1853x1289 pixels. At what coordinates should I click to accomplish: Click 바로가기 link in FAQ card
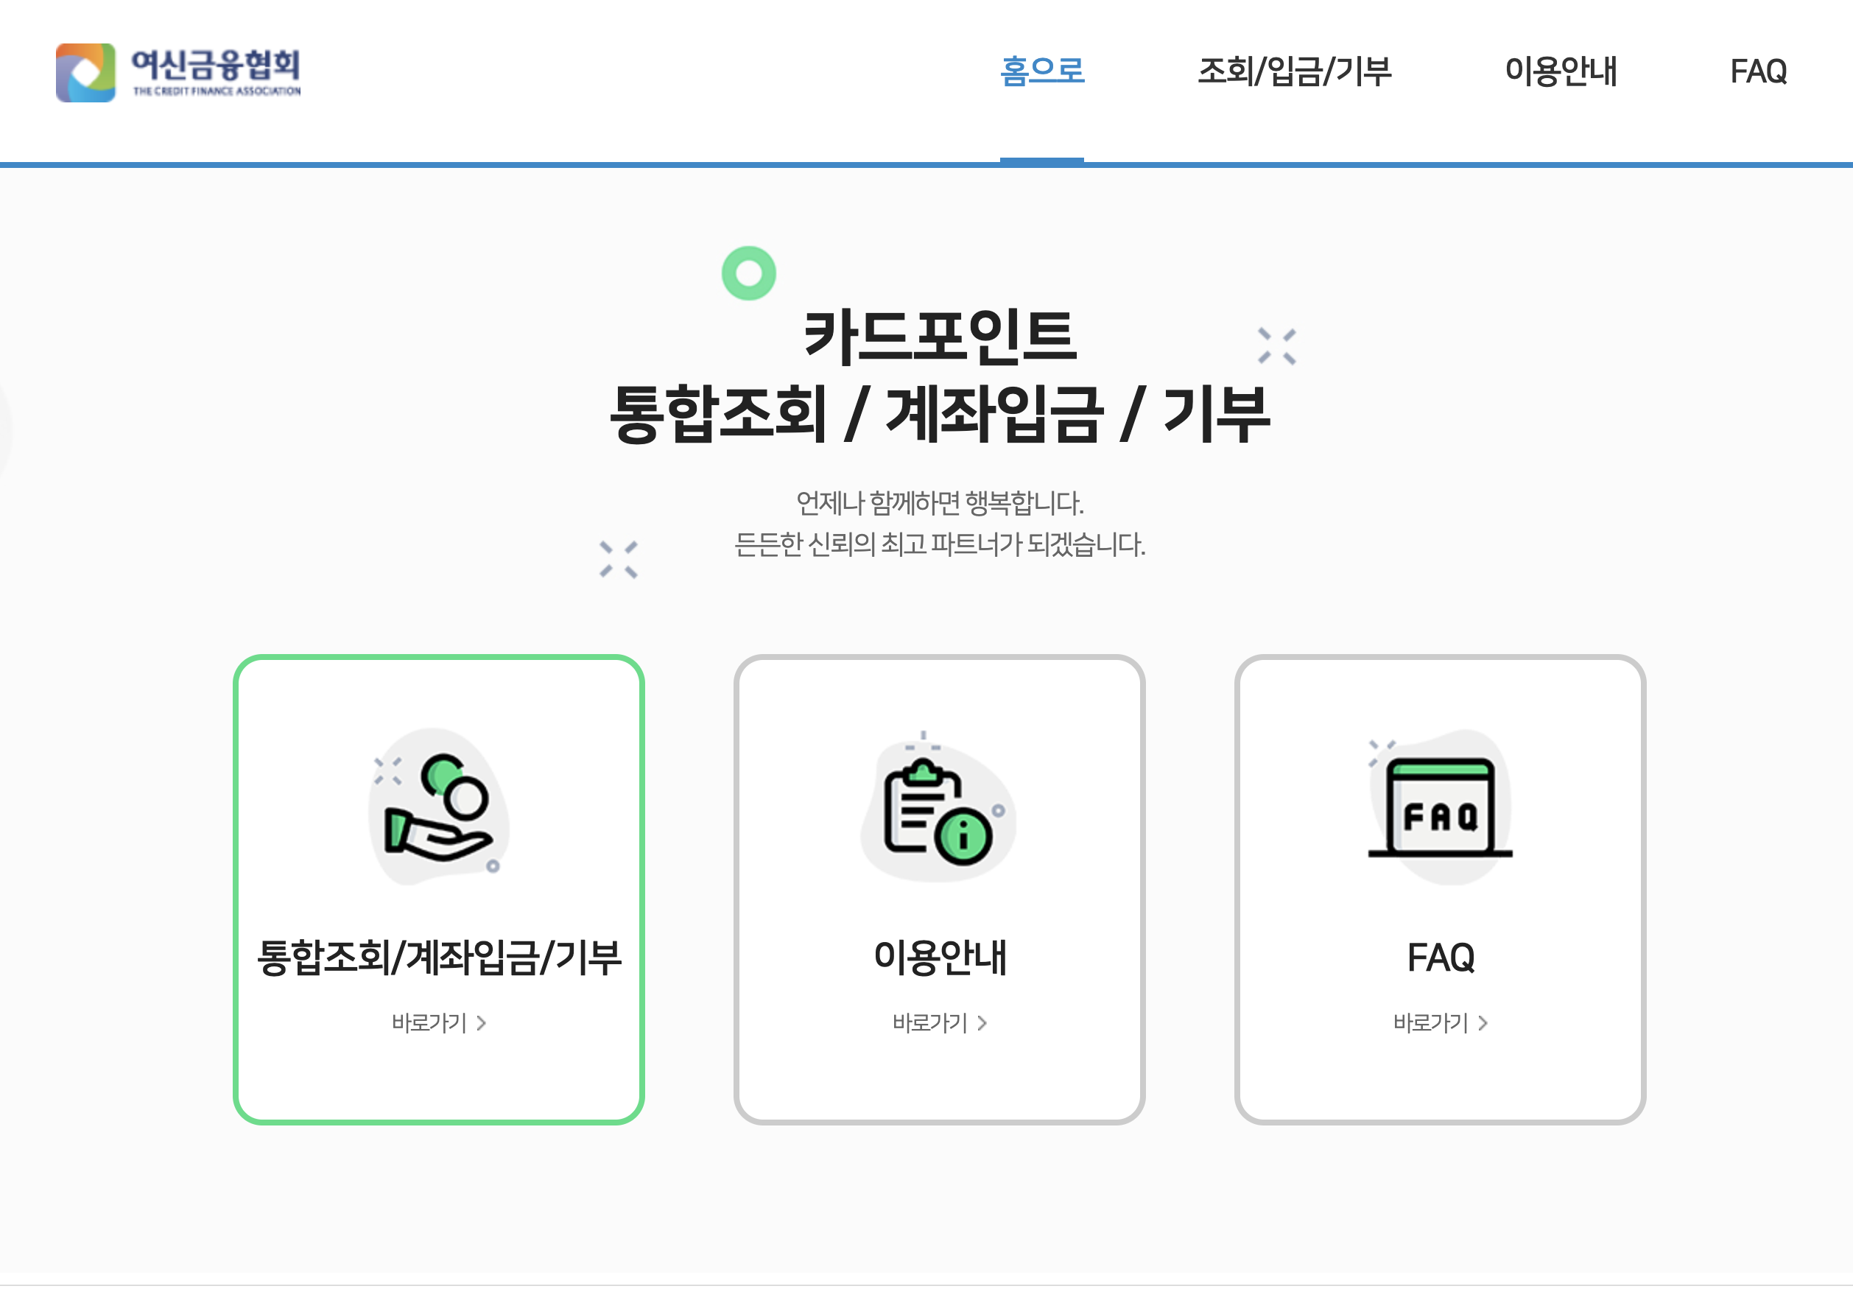[x=1430, y=1022]
